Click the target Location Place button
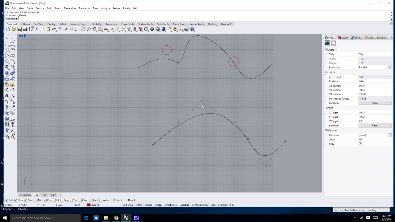The width and height of the screenshot is (395, 222). pos(375,125)
